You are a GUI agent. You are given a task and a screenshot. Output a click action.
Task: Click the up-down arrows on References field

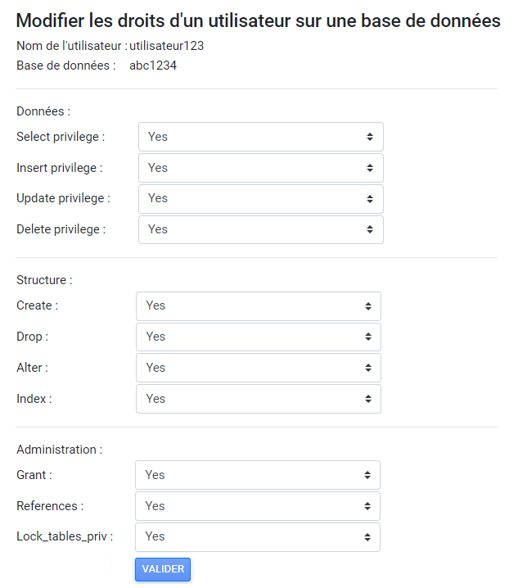point(367,506)
